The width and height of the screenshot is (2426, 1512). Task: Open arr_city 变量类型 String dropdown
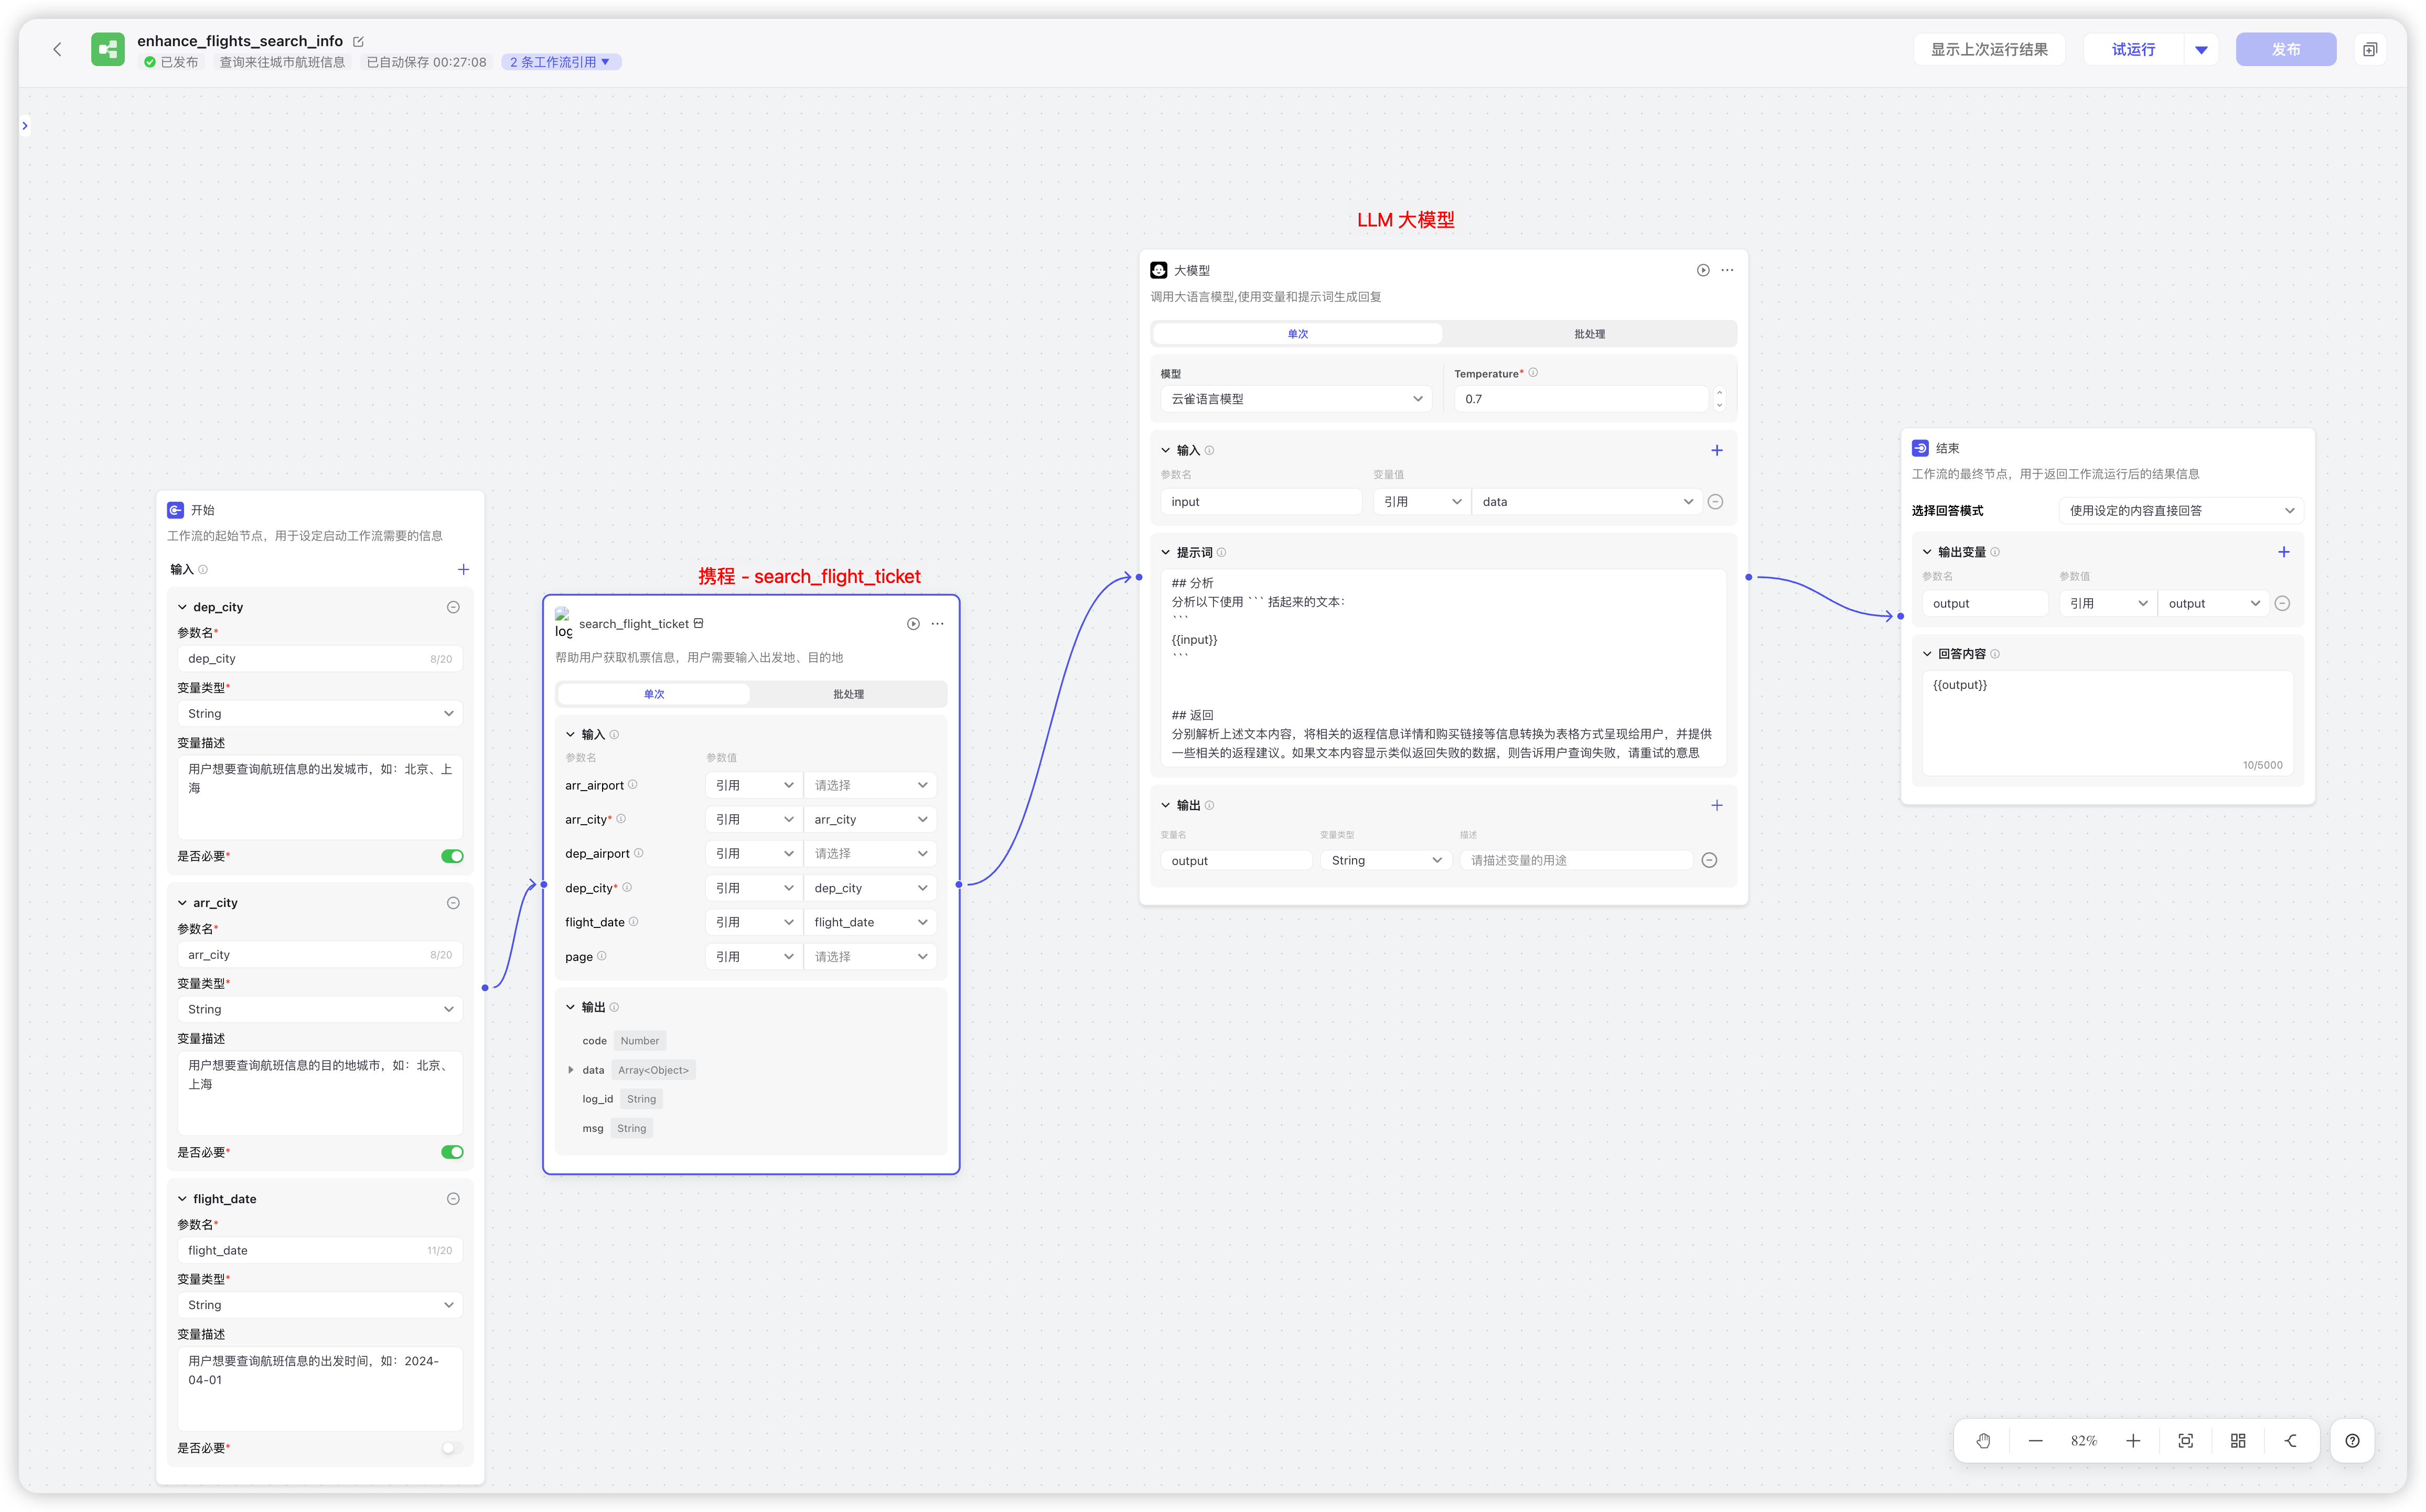[320, 1009]
